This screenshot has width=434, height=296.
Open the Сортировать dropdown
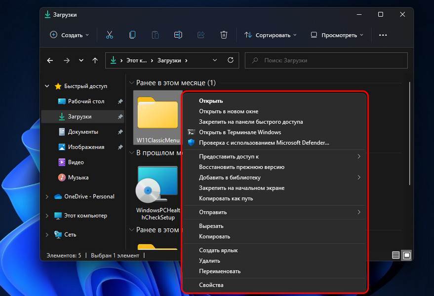(271, 35)
